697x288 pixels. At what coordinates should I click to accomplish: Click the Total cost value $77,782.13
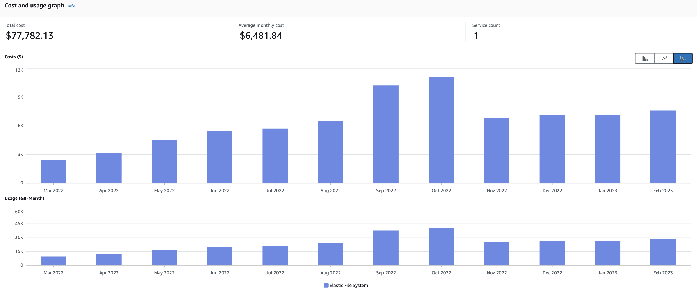(x=29, y=35)
